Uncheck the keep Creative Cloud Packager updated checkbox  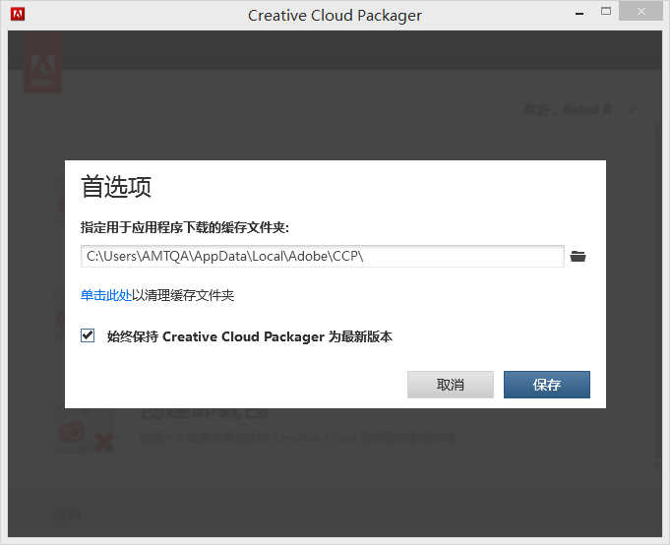(x=88, y=335)
